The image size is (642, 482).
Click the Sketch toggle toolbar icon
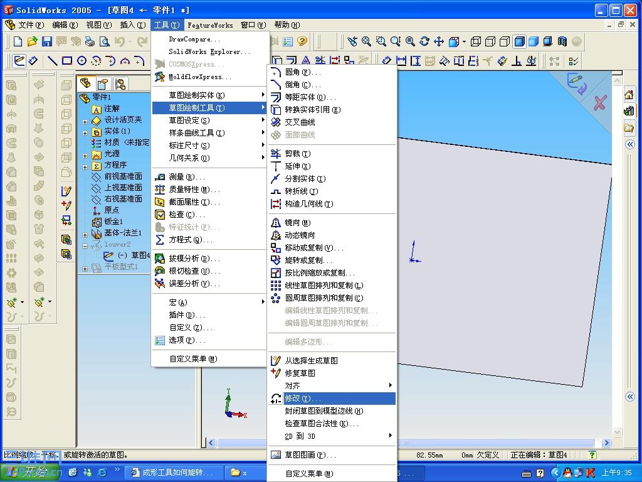pos(18,61)
